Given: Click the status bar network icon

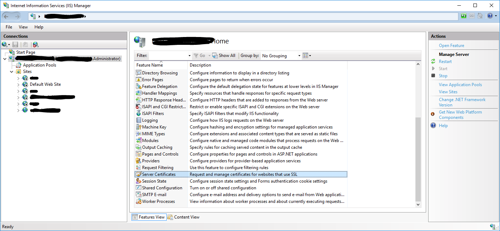Looking at the screenshot, I should [x=493, y=227].
